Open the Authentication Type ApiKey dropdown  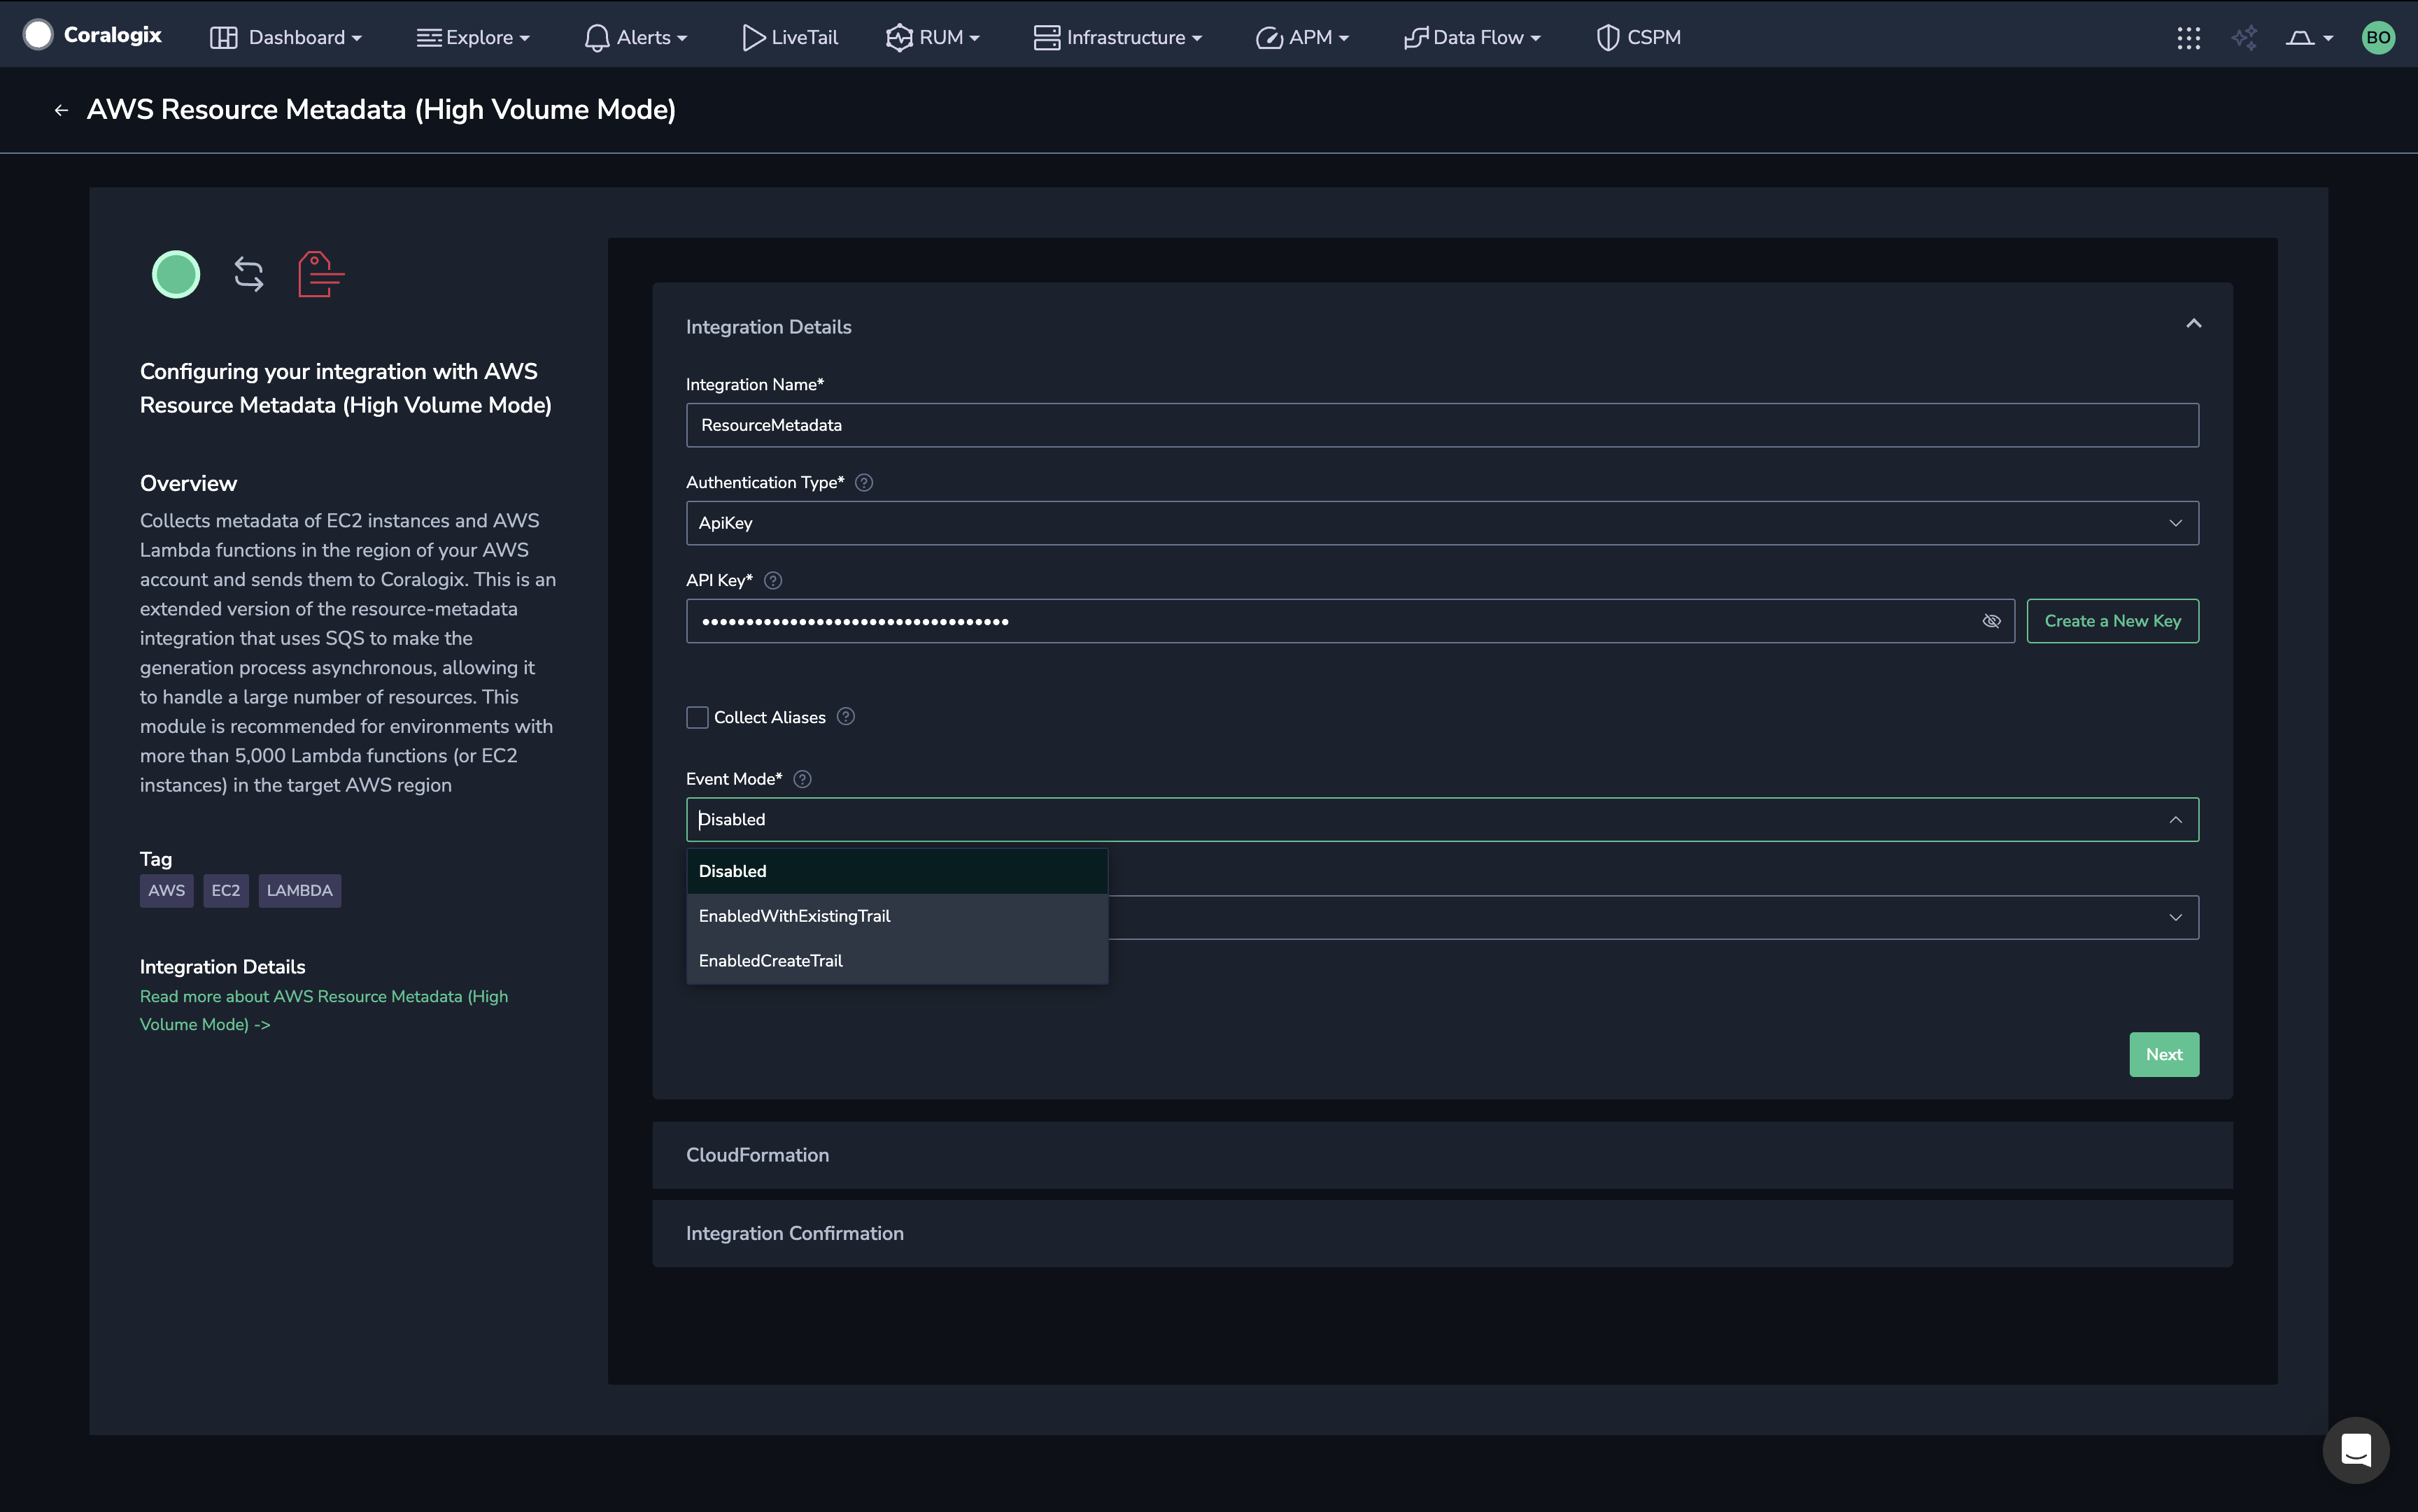click(1441, 523)
